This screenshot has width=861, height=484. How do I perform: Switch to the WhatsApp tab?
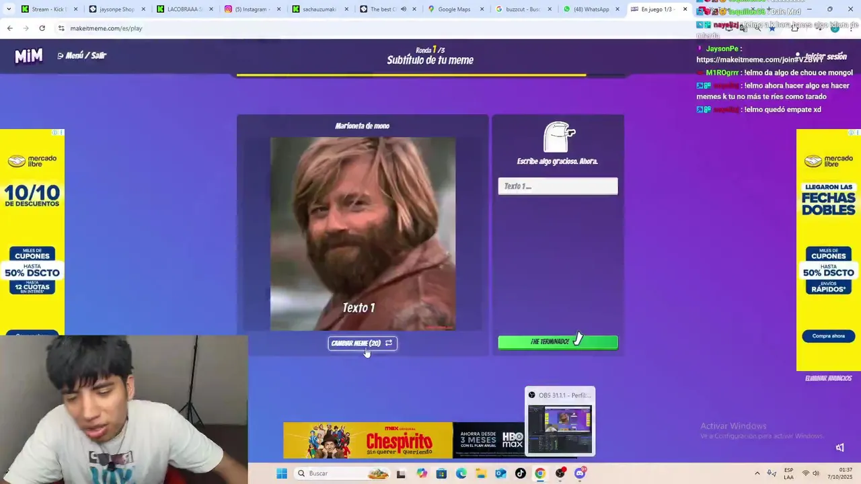click(591, 9)
